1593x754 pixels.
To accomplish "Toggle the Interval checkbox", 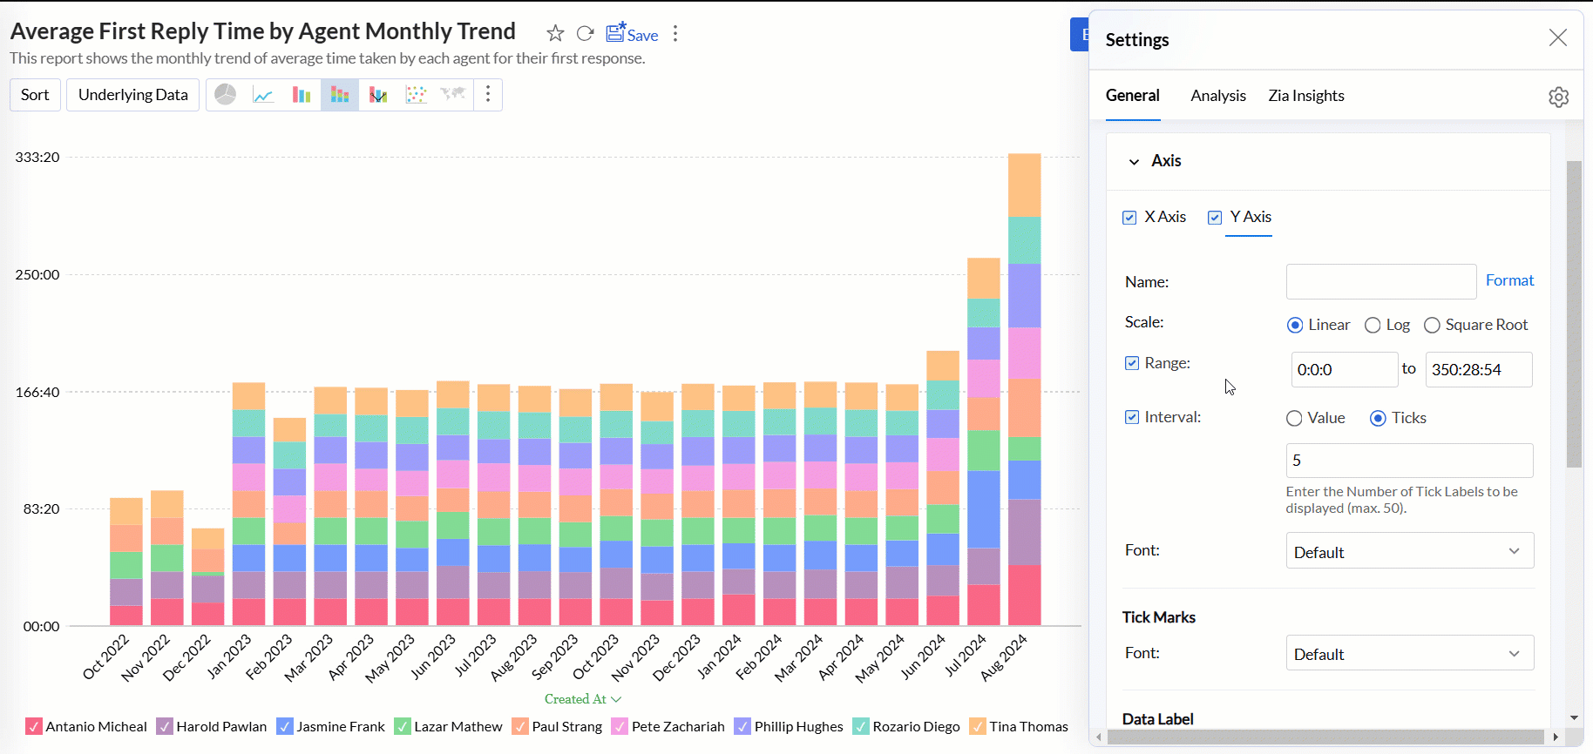I will (x=1132, y=417).
